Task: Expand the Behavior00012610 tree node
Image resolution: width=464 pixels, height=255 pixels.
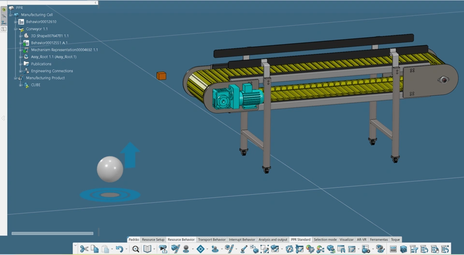Action: click(x=15, y=22)
